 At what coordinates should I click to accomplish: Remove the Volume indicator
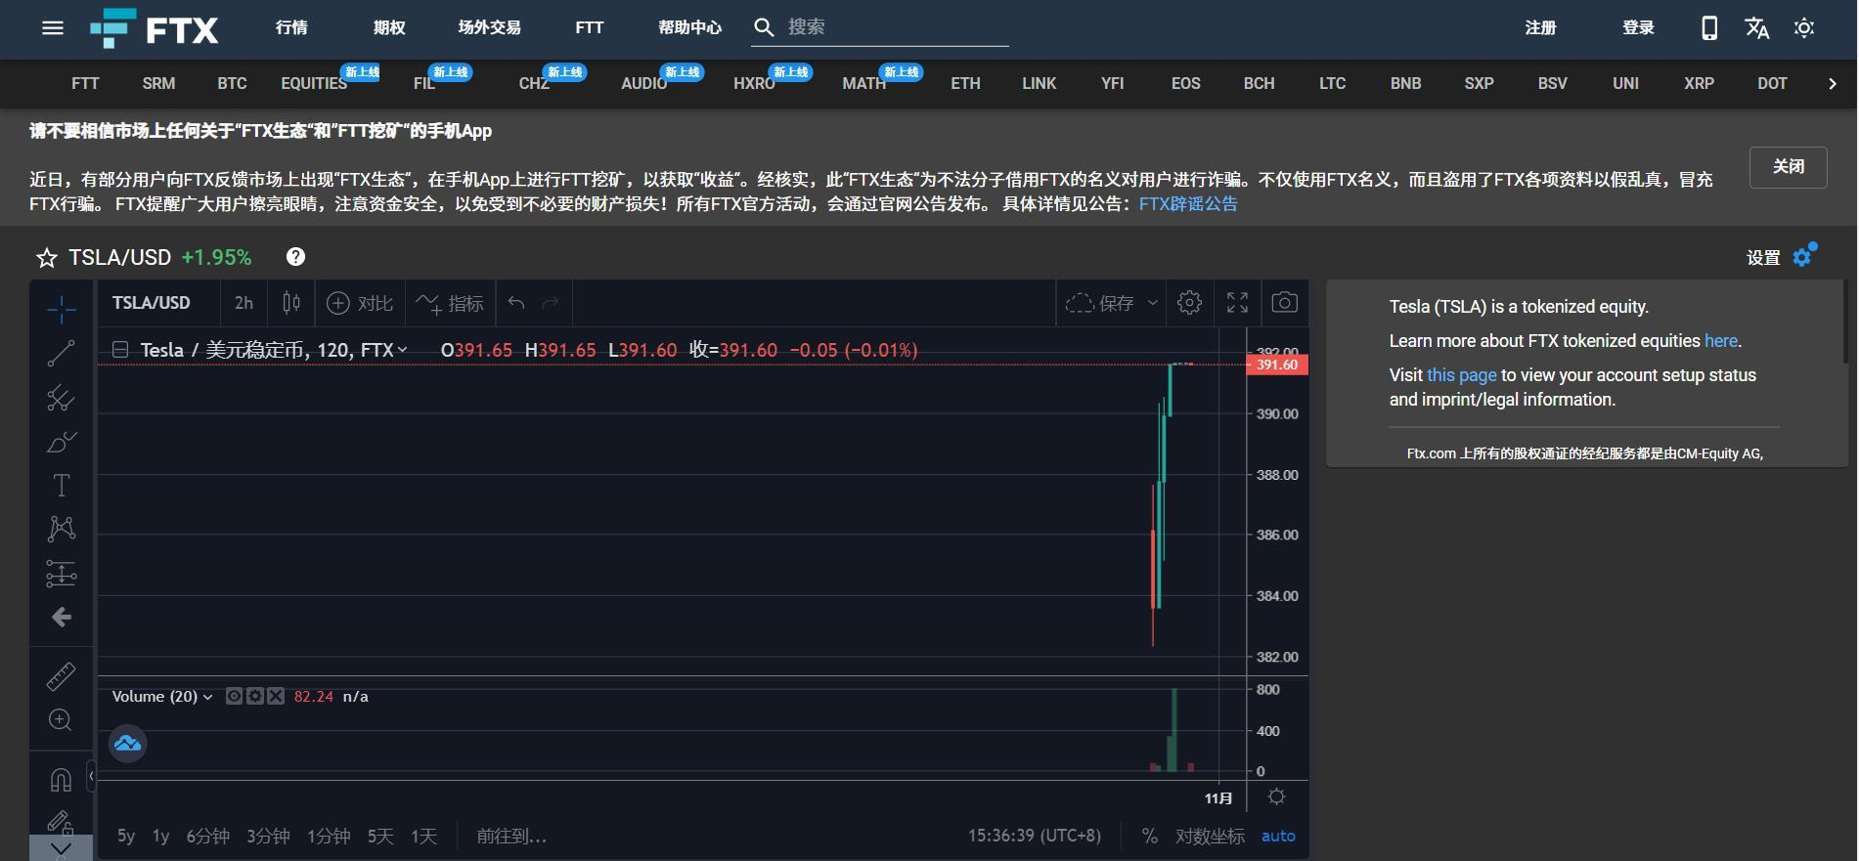(276, 696)
